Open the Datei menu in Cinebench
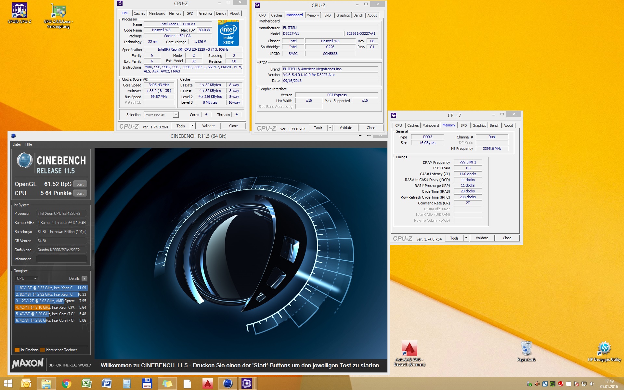624x390 pixels. point(17,144)
